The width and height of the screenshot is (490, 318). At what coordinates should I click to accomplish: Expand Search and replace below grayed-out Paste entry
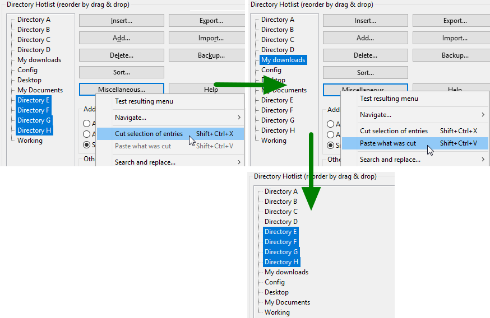(x=145, y=162)
